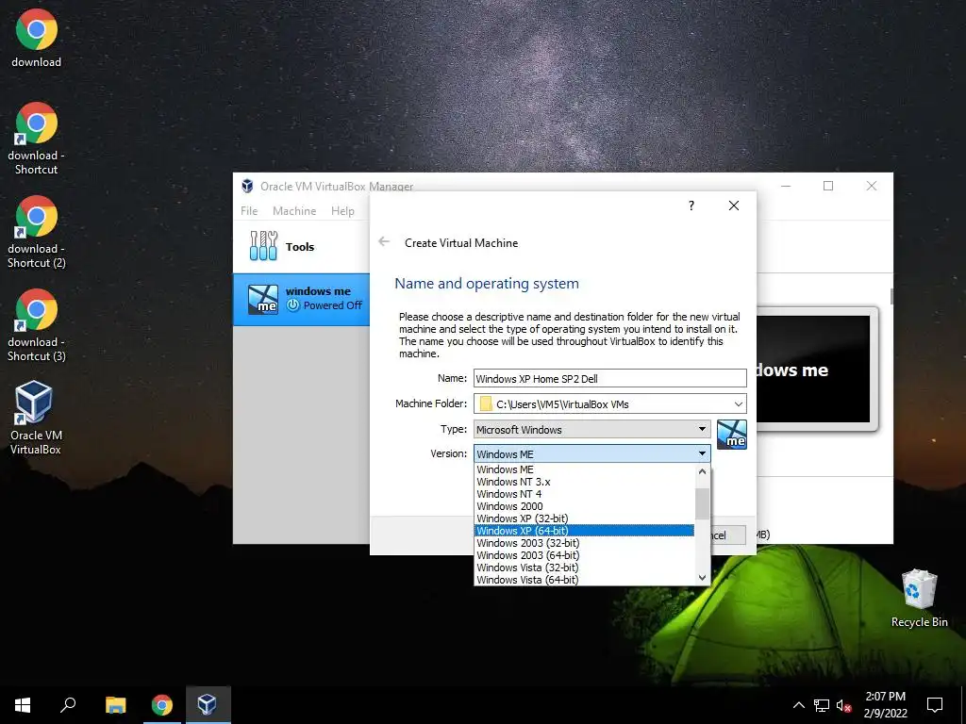This screenshot has height=724, width=966.
Task: Click the muted volume icon in tray
Action: [843, 705]
